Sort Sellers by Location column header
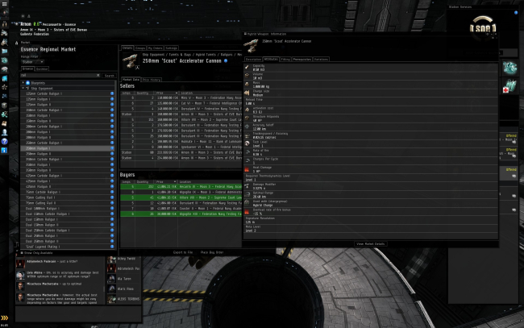 [x=210, y=93]
